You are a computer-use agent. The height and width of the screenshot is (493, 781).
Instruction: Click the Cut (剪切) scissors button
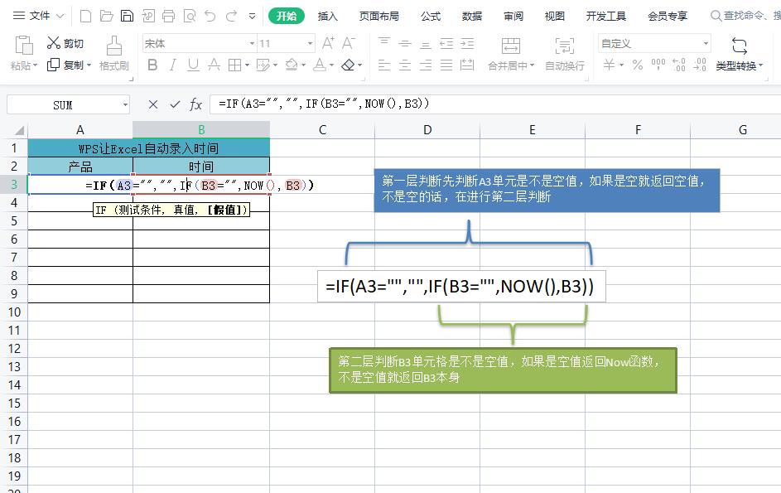coord(65,43)
